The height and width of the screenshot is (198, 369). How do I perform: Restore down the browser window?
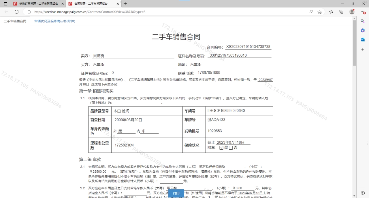353,4
